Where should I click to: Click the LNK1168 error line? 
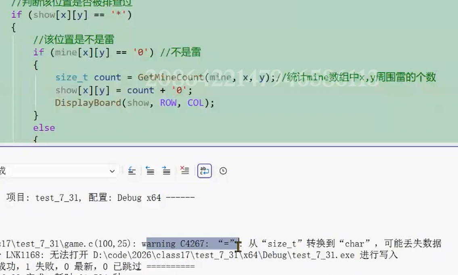[x=199, y=255]
